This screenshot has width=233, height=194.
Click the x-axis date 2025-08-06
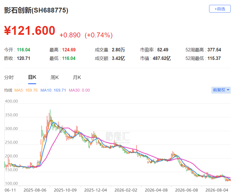click(35, 190)
